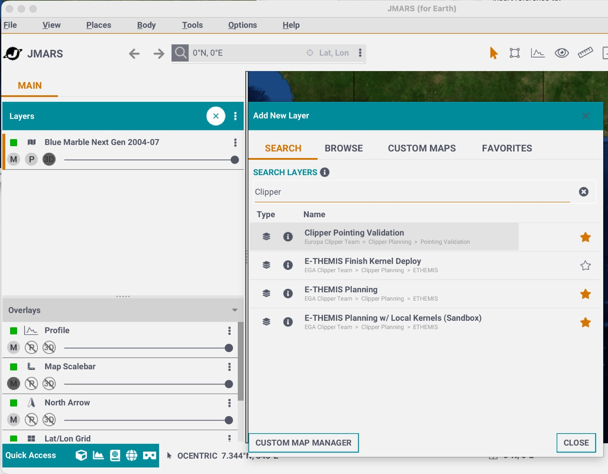The image size is (608, 474).
Task: Toggle M main view for Profile overlay
Action: click(x=14, y=348)
